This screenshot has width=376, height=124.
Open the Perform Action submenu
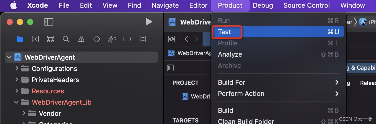click(x=278, y=94)
